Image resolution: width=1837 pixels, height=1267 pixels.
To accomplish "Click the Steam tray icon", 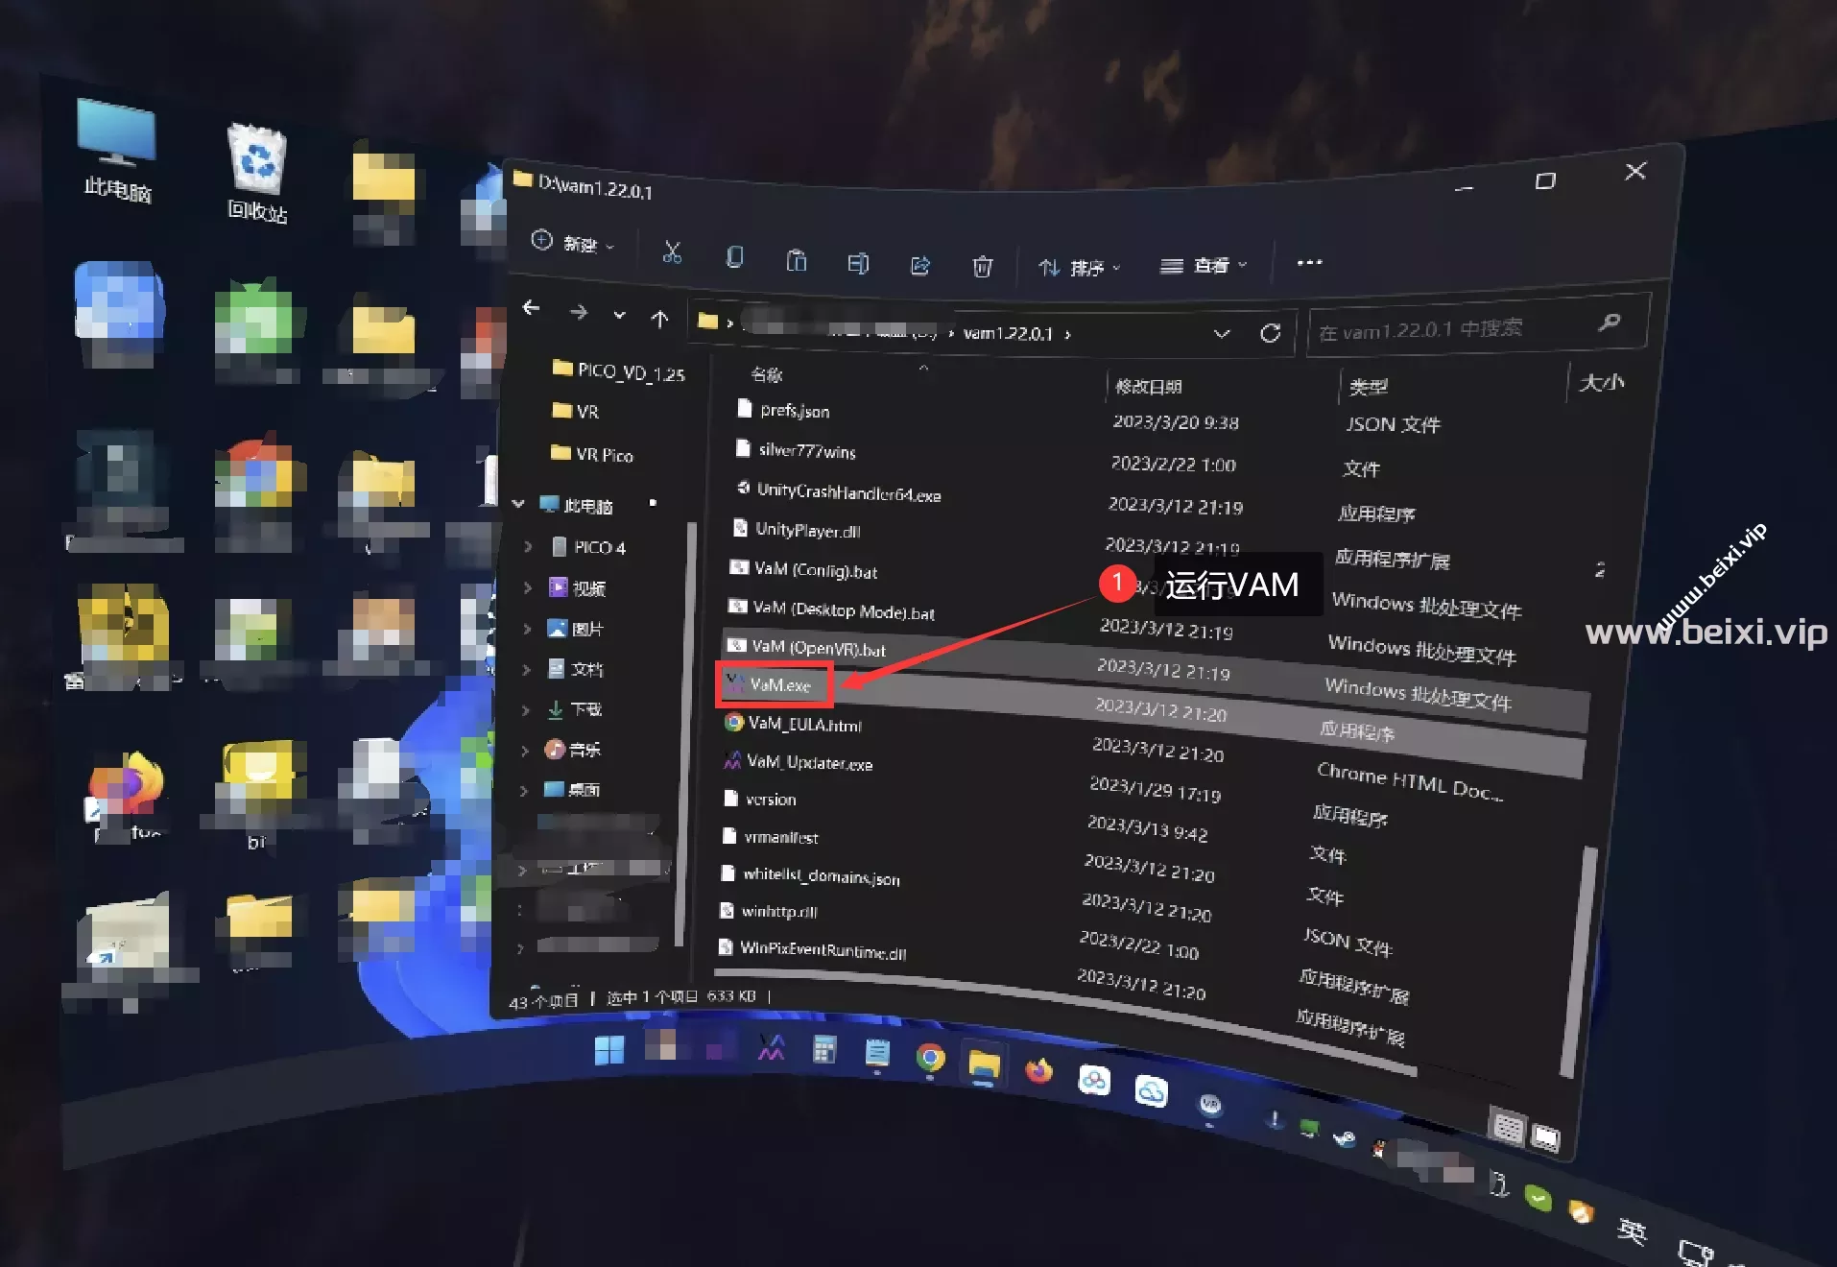I will [x=1344, y=1138].
